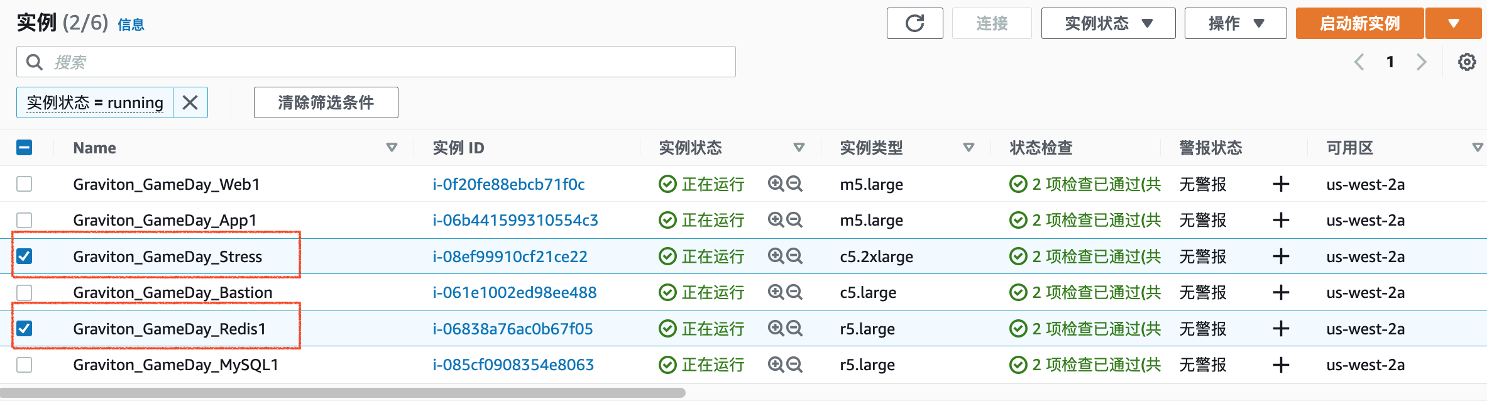Uncheck the Graviton_GameDay_Stress checkbox
This screenshot has height=401, width=1487.
(25, 256)
